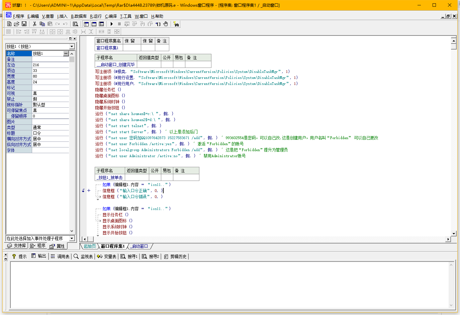Toggle the left work panel layout button

click(86, 24)
